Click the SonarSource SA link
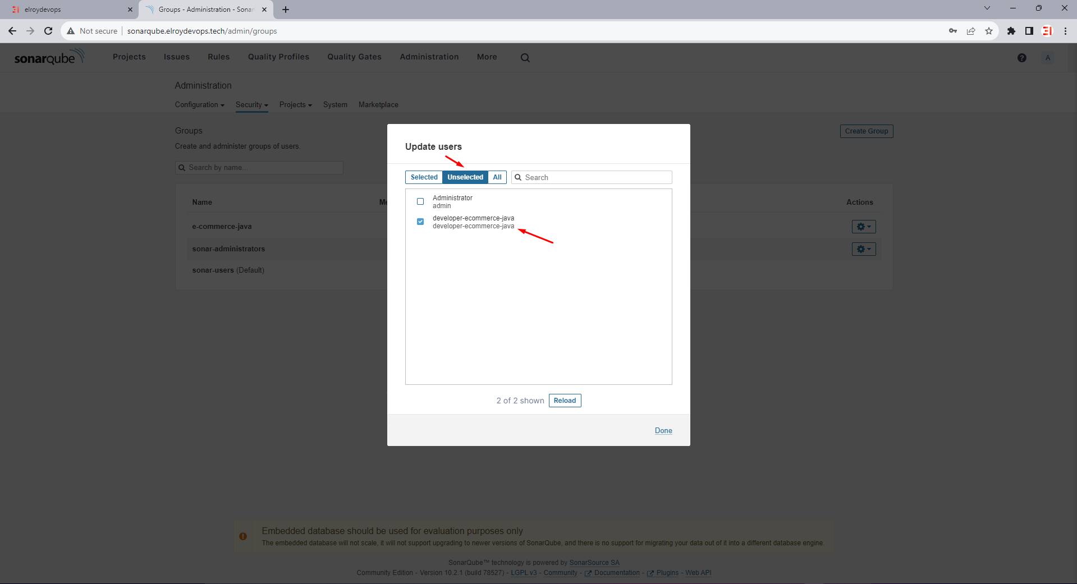The width and height of the screenshot is (1077, 584). point(594,563)
